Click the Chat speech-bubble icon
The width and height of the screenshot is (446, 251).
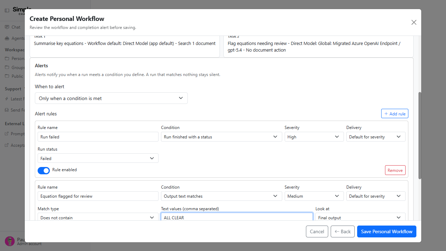click(7, 27)
